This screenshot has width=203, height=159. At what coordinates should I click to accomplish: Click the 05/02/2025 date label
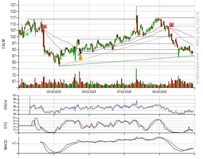click(90, 92)
